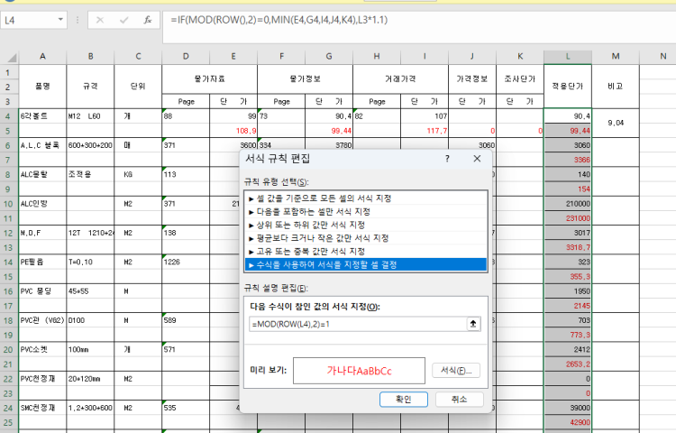
Task: Click cell with 600+300+200 specification
Action: click(x=90, y=145)
